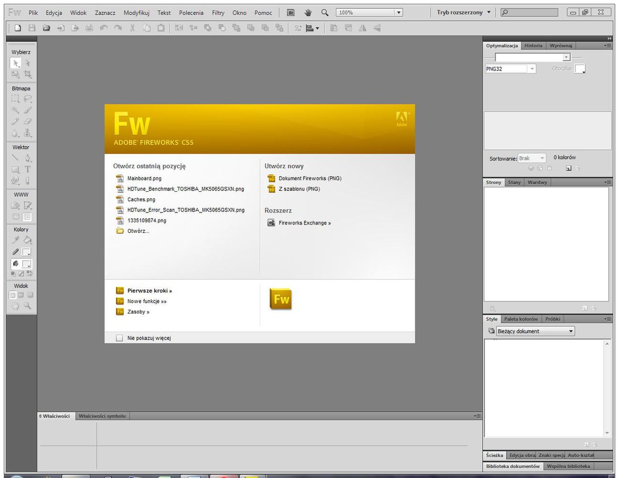Open the Optymalizacja panel options menu
The width and height of the screenshot is (619, 478).
tap(607, 45)
